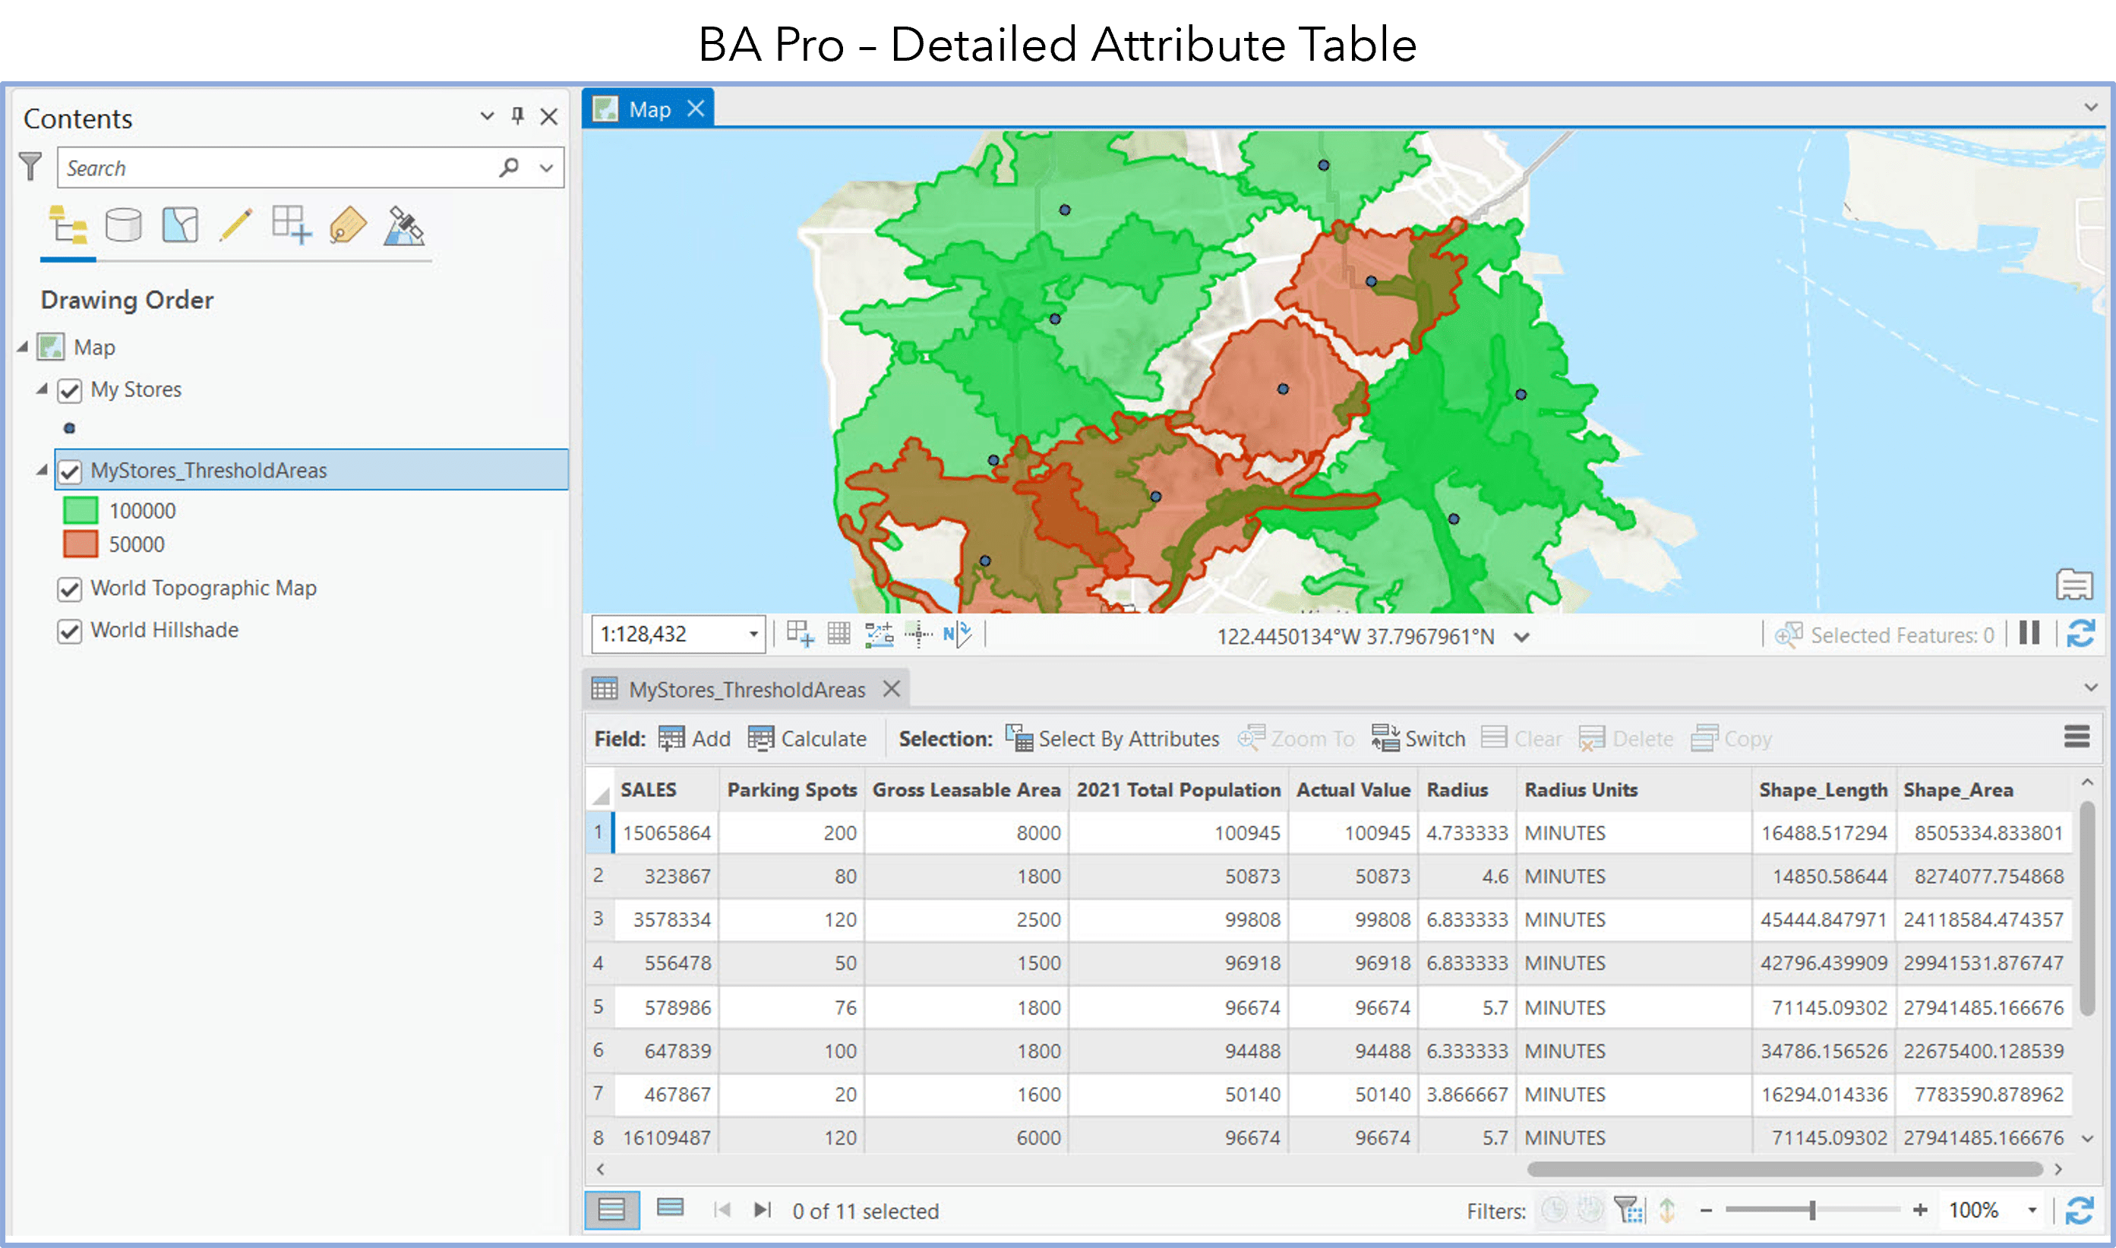
Task: Click List By Labeling tag icon
Action: pyautogui.click(x=348, y=225)
